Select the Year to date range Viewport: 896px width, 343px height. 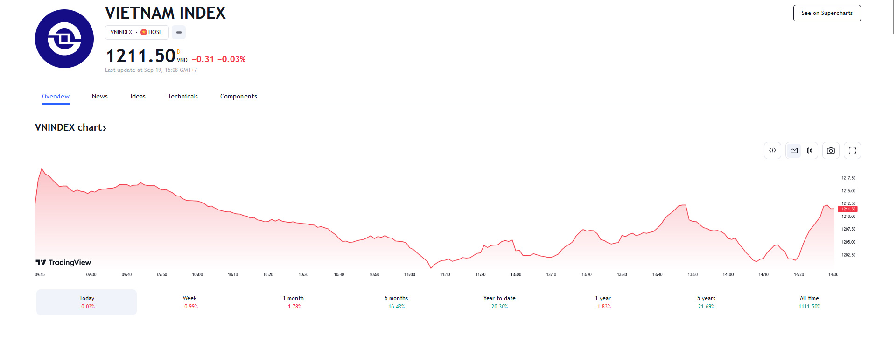tap(499, 302)
